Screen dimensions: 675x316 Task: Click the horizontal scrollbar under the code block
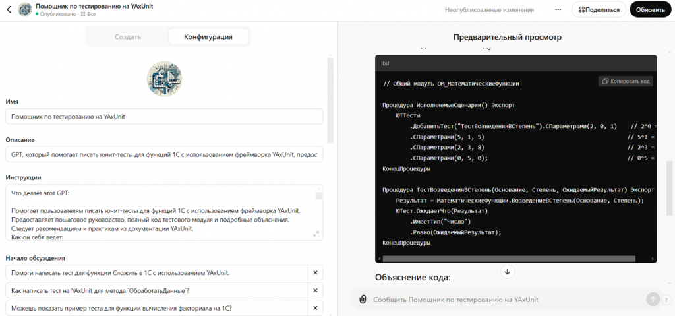(x=509, y=259)
